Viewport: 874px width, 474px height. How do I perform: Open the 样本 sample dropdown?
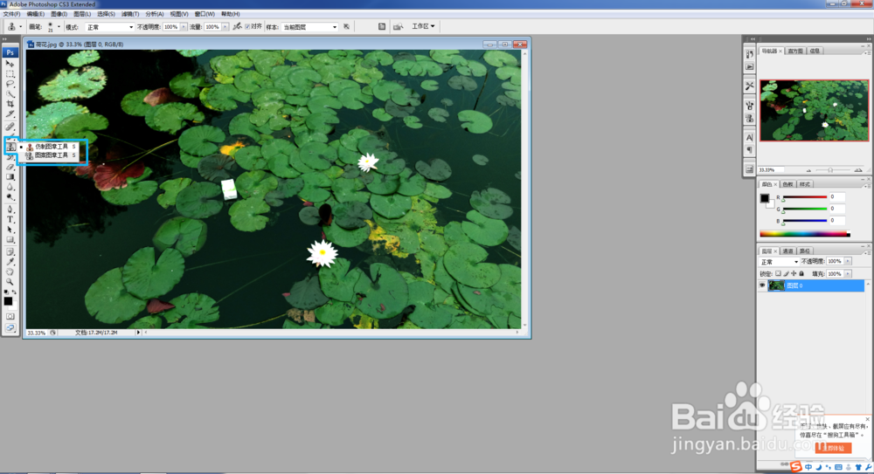pyautogui.click(x=309, y=27)
